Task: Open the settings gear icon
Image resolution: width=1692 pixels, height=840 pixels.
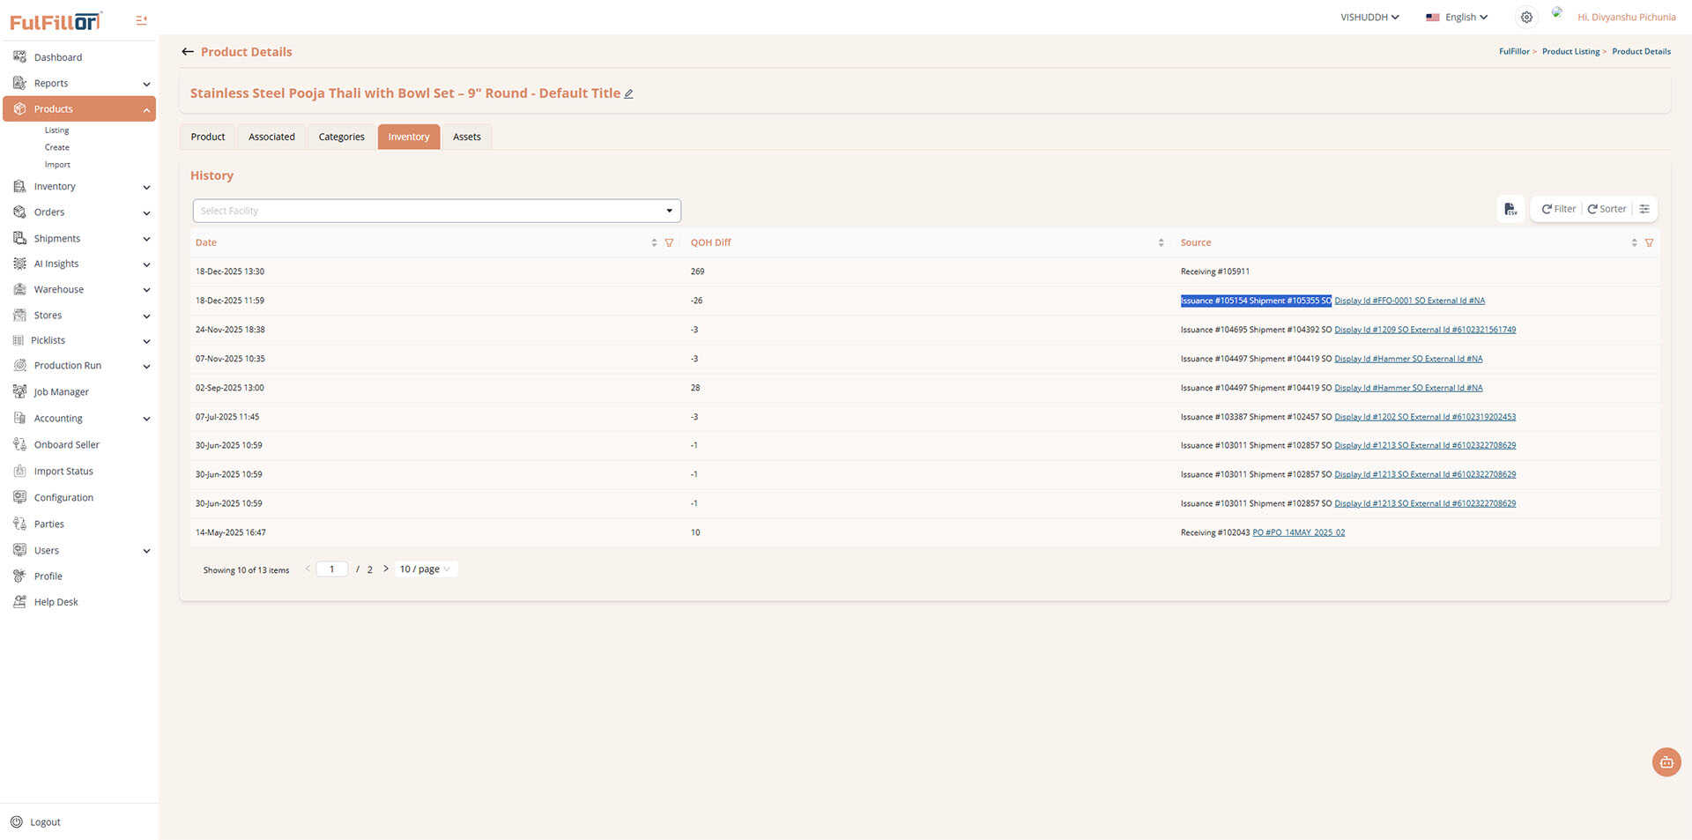Action: click(1526, 17)
